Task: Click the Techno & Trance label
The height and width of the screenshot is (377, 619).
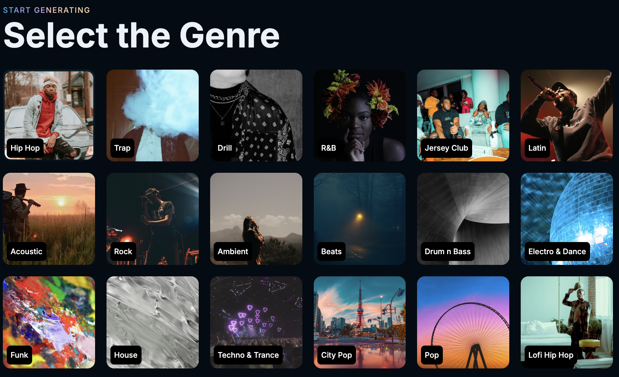Action: pyautogui.click(x=248, y=355)
